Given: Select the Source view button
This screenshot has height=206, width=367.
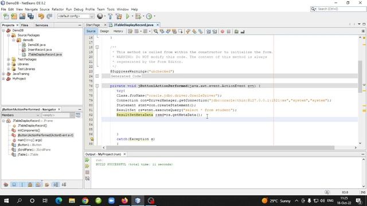Looking at the screenshot, I should pyautogui.click(x=91, y=31).
